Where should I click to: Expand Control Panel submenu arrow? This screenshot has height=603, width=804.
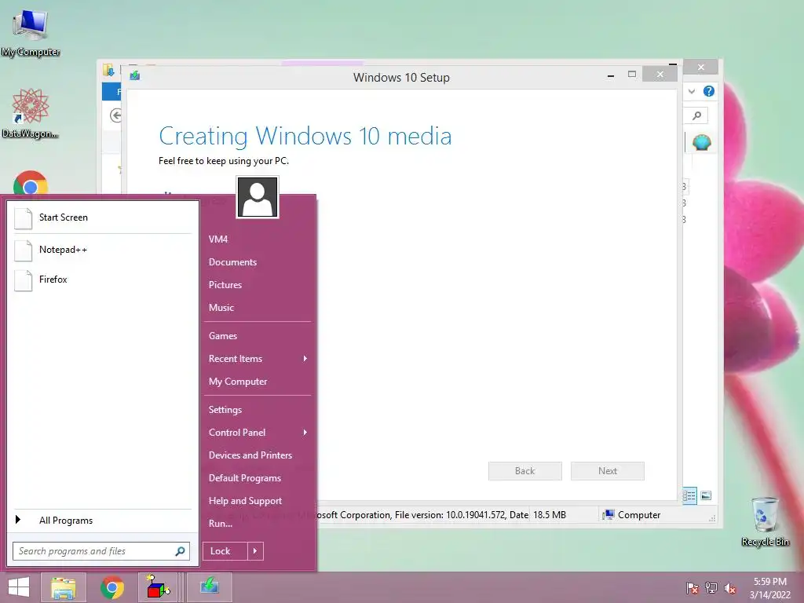click(x=305, y=433)
